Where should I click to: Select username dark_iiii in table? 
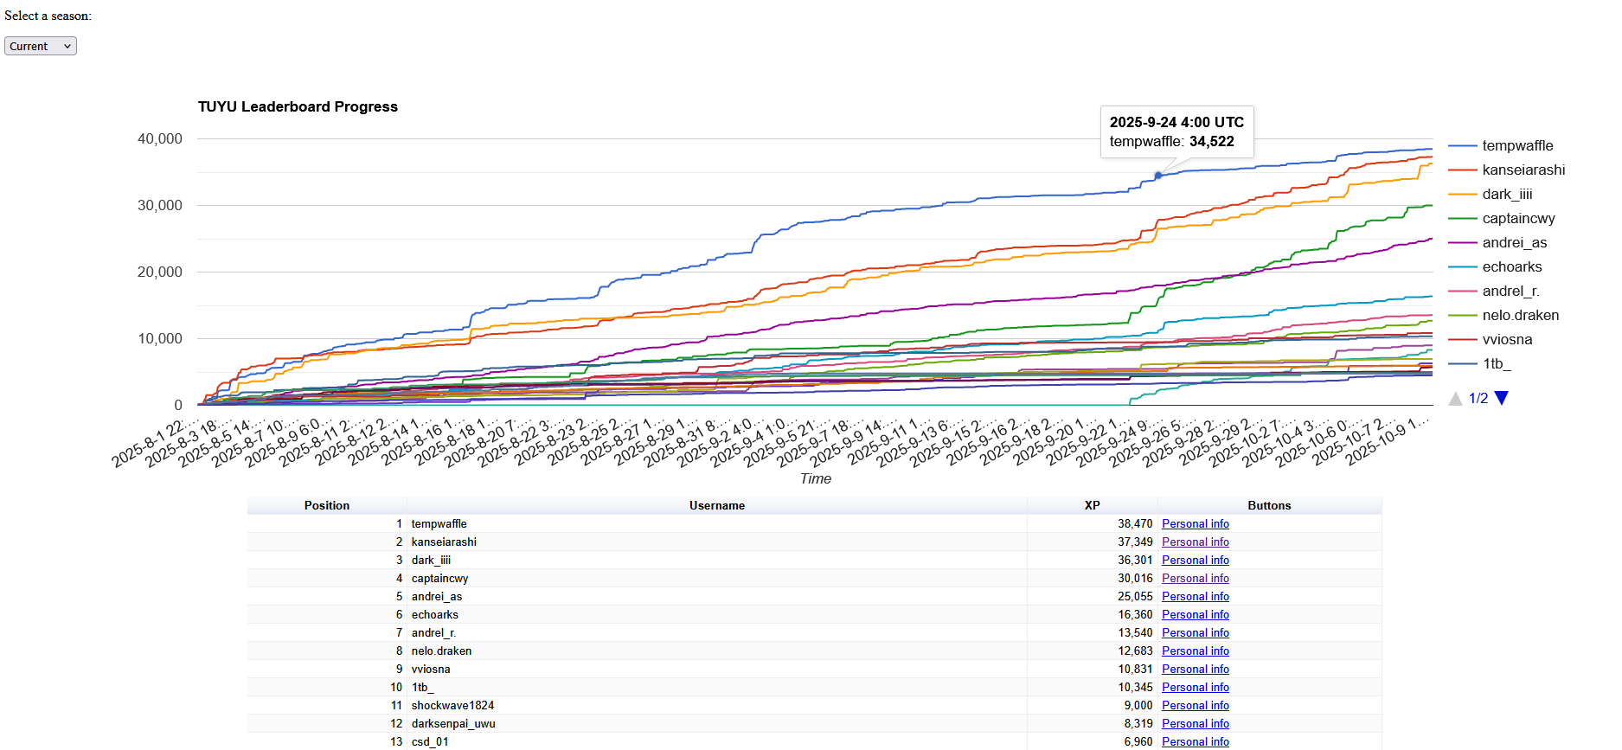coord(431,560)
